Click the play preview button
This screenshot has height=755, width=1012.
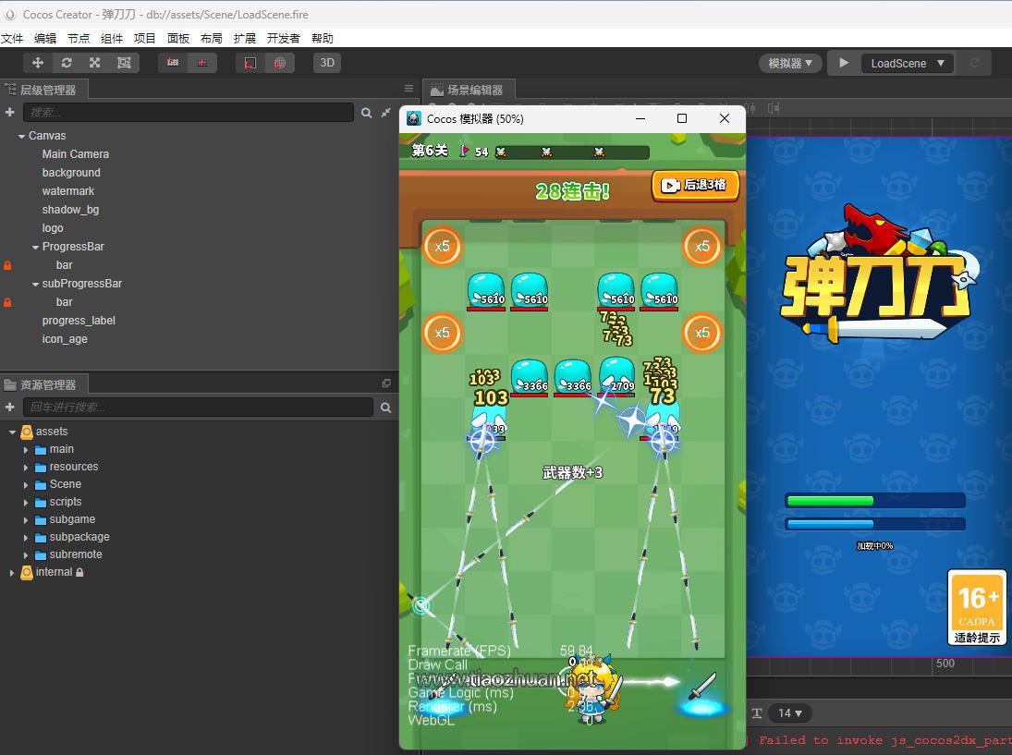(x=843, y=63)
